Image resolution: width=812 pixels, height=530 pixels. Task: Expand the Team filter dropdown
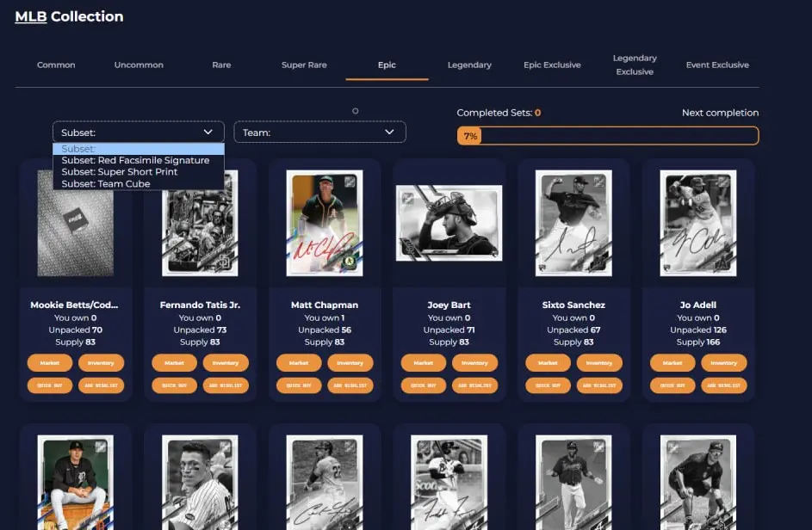[319, 132]
